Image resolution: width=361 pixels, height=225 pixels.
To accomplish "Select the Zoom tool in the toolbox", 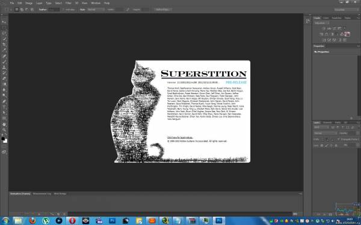I will point(4,130).
